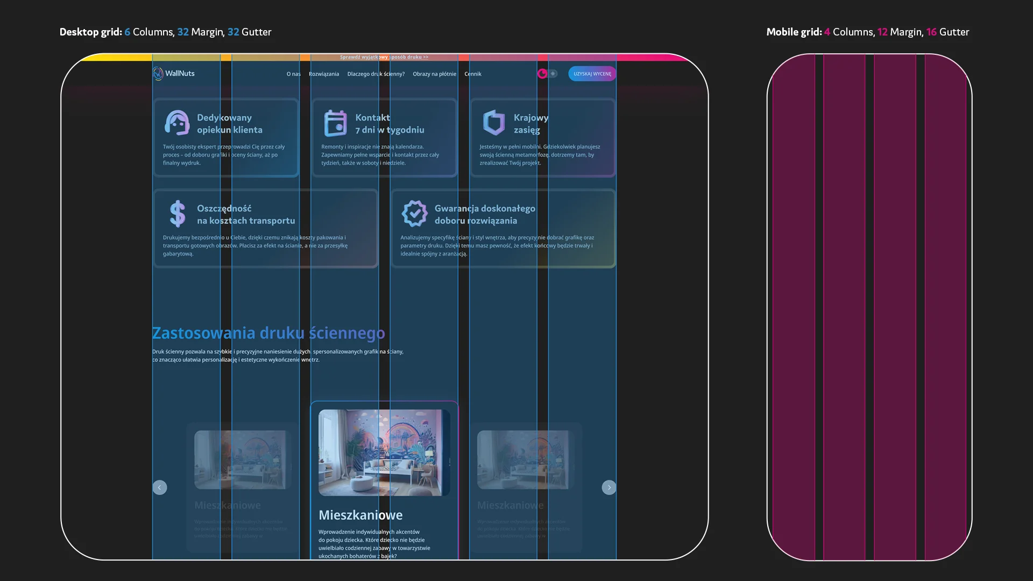Go to Dlaczego druk ścienny? page
The image size is (1033, 581).
(x=376, y=74)
